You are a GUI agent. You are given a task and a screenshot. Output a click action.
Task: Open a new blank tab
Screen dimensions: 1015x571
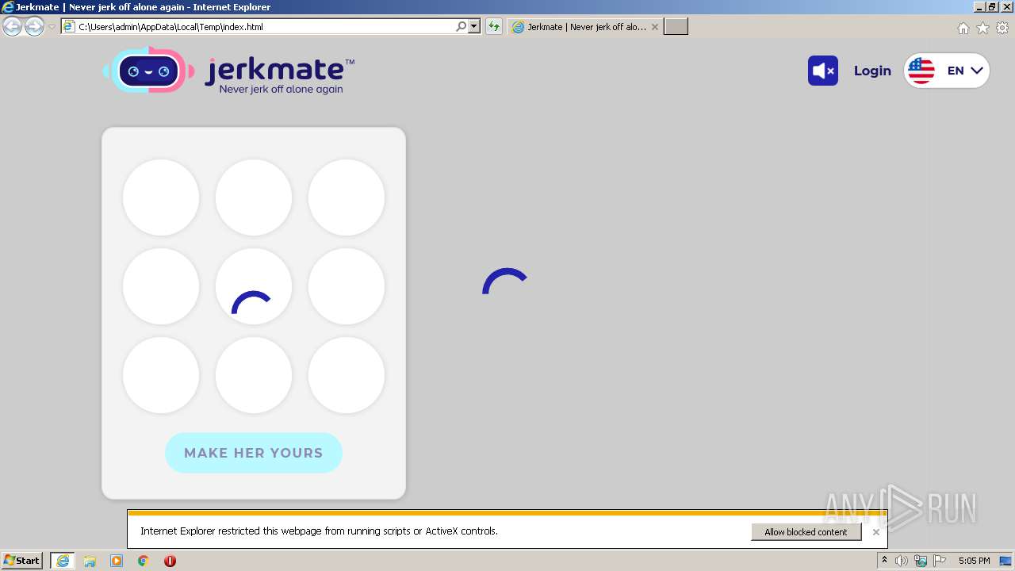tap(676, 26)
